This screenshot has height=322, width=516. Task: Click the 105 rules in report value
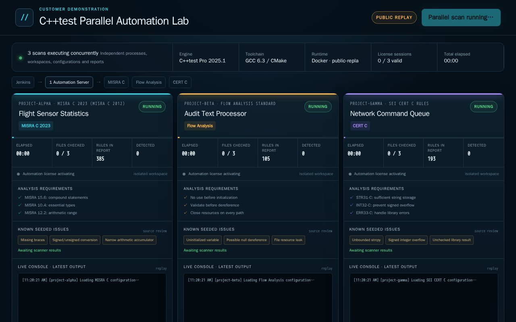pyautogui.click(x=266, y=159)
